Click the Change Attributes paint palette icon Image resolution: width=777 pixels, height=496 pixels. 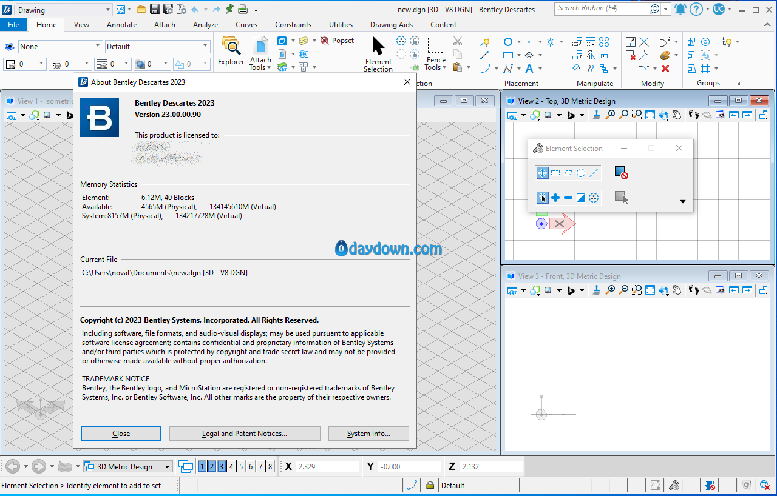tap(665, 55)
